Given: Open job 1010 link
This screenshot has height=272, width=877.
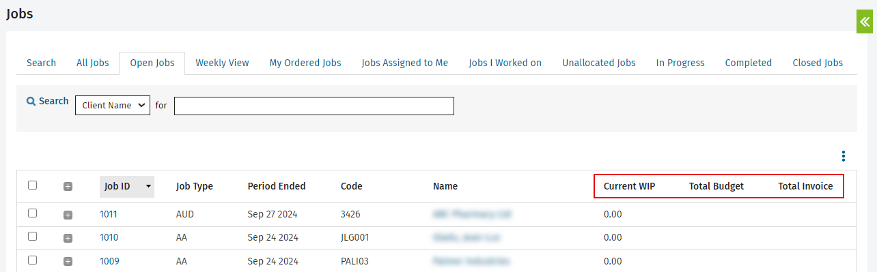Looking at the screenshot, I should pyautogui.click(x=109, y=237).
